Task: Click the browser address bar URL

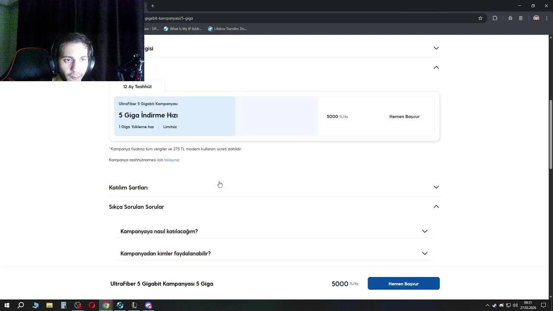Action: 168,18
